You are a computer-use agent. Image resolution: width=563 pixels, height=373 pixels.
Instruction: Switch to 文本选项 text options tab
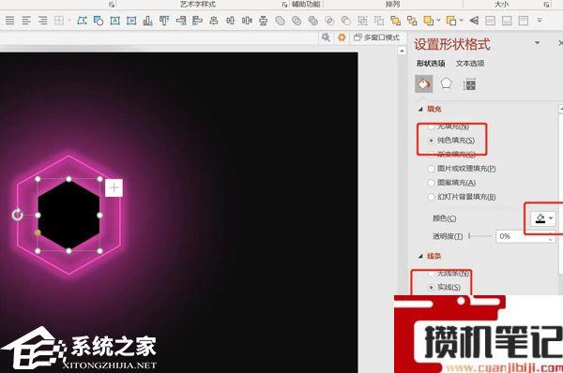click(470, 64)
